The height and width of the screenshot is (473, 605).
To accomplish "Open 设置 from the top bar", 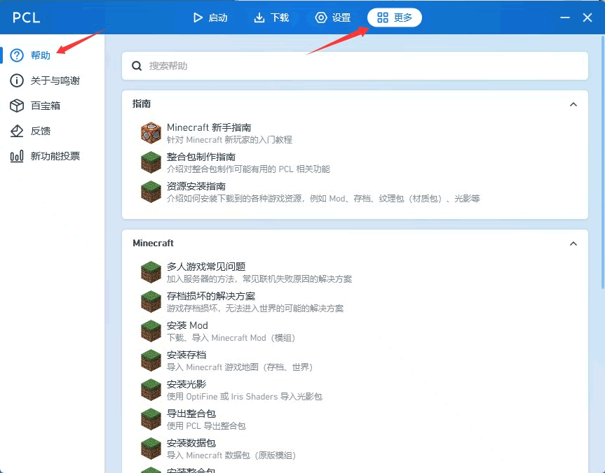I will pyautogui.click(x=332, y=17).
